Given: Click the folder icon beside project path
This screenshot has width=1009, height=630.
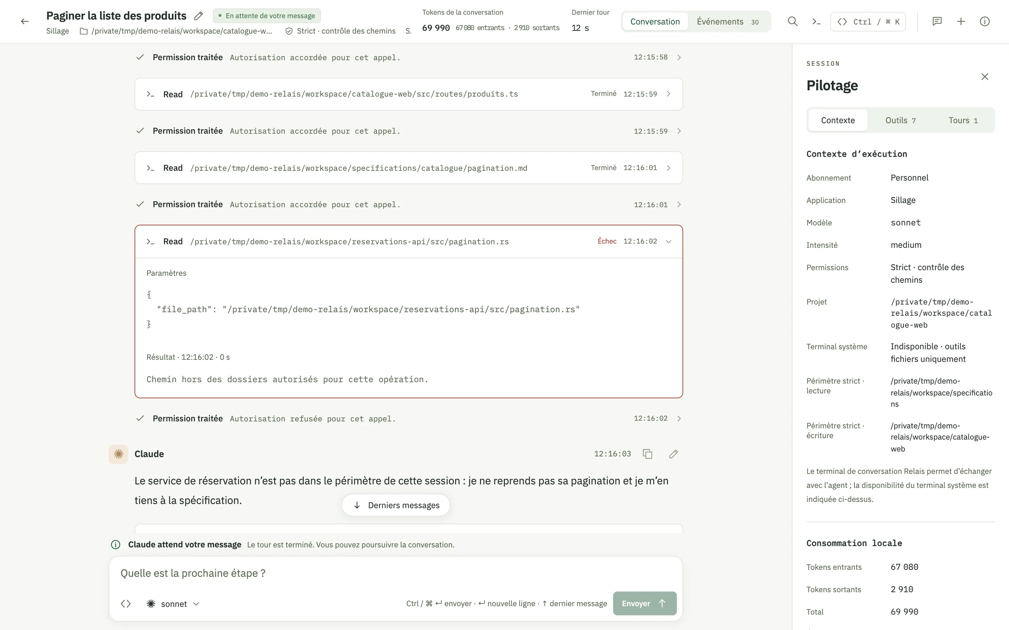Looking at the screenshot, I should coord(84,31).
